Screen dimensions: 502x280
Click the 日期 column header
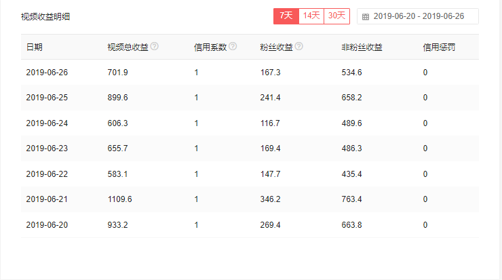34,47
